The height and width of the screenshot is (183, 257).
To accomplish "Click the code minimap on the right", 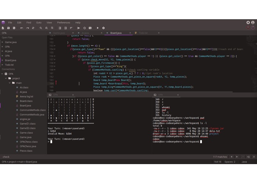I will click(251, 63).
